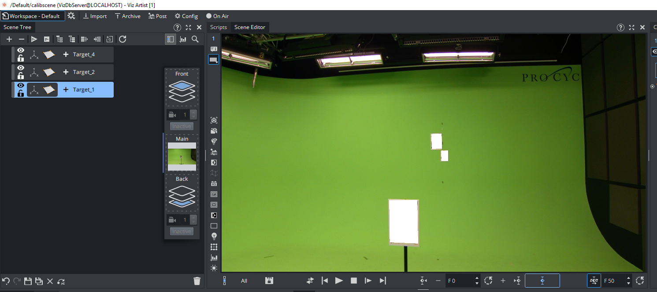Toggle the lock on Target_2
Image resolution: width=657 pixels, height=292 pixels.
click(x=20, y=76)
